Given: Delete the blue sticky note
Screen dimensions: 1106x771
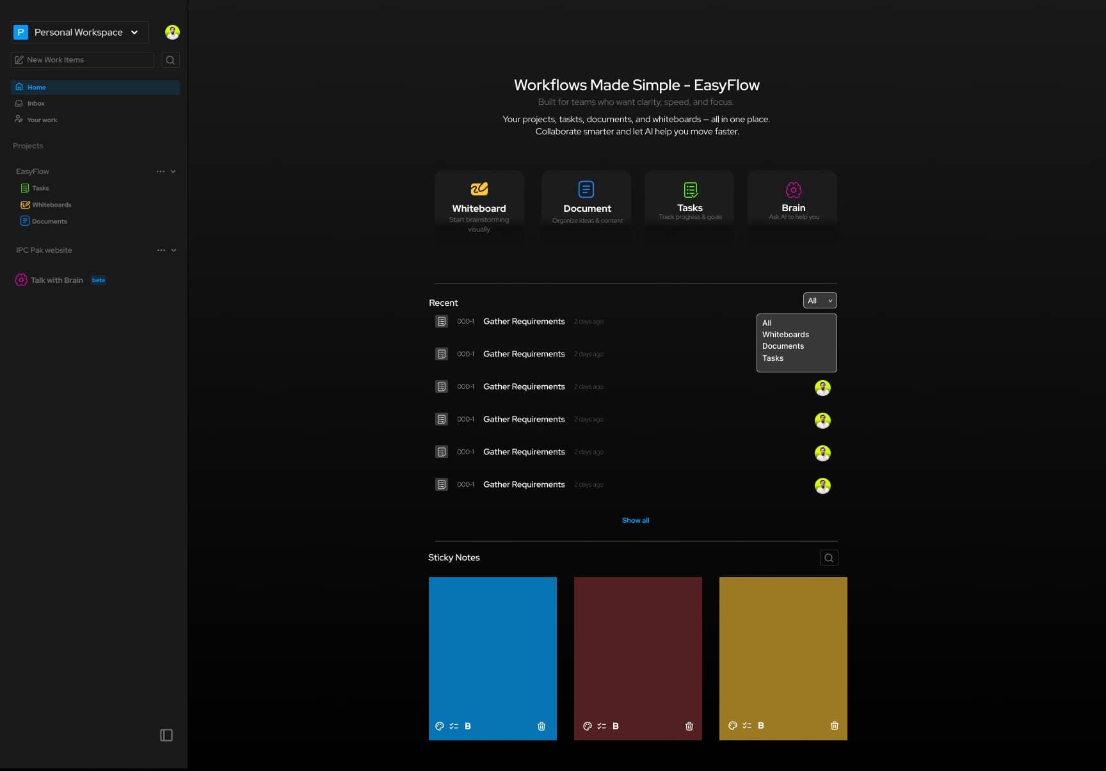Looking at the screenshot, I should 541,726.
